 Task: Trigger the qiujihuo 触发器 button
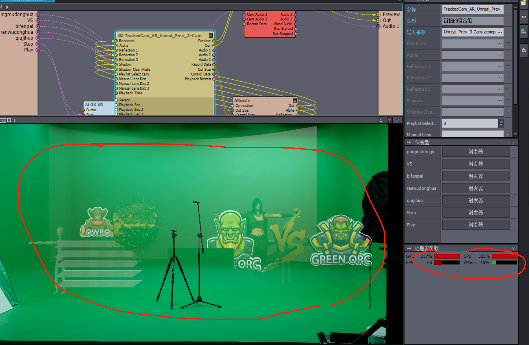tap(476, 200)
